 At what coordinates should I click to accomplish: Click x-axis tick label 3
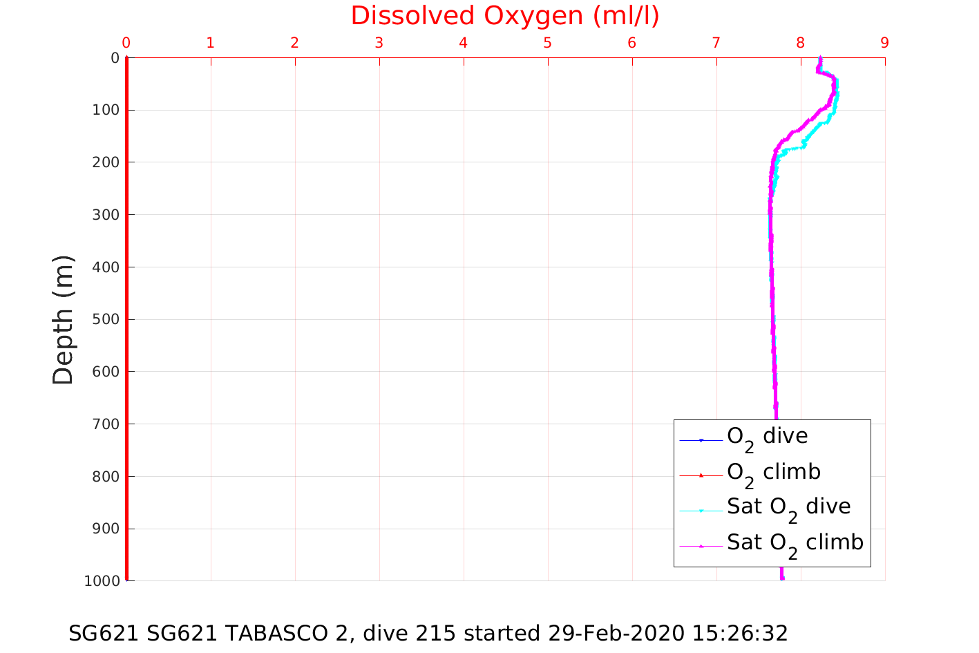379,43
